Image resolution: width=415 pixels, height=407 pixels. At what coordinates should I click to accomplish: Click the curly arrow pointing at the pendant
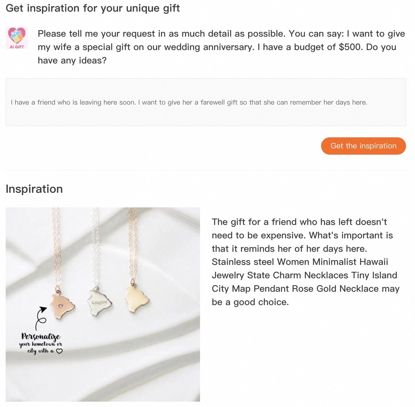point(41,318)
